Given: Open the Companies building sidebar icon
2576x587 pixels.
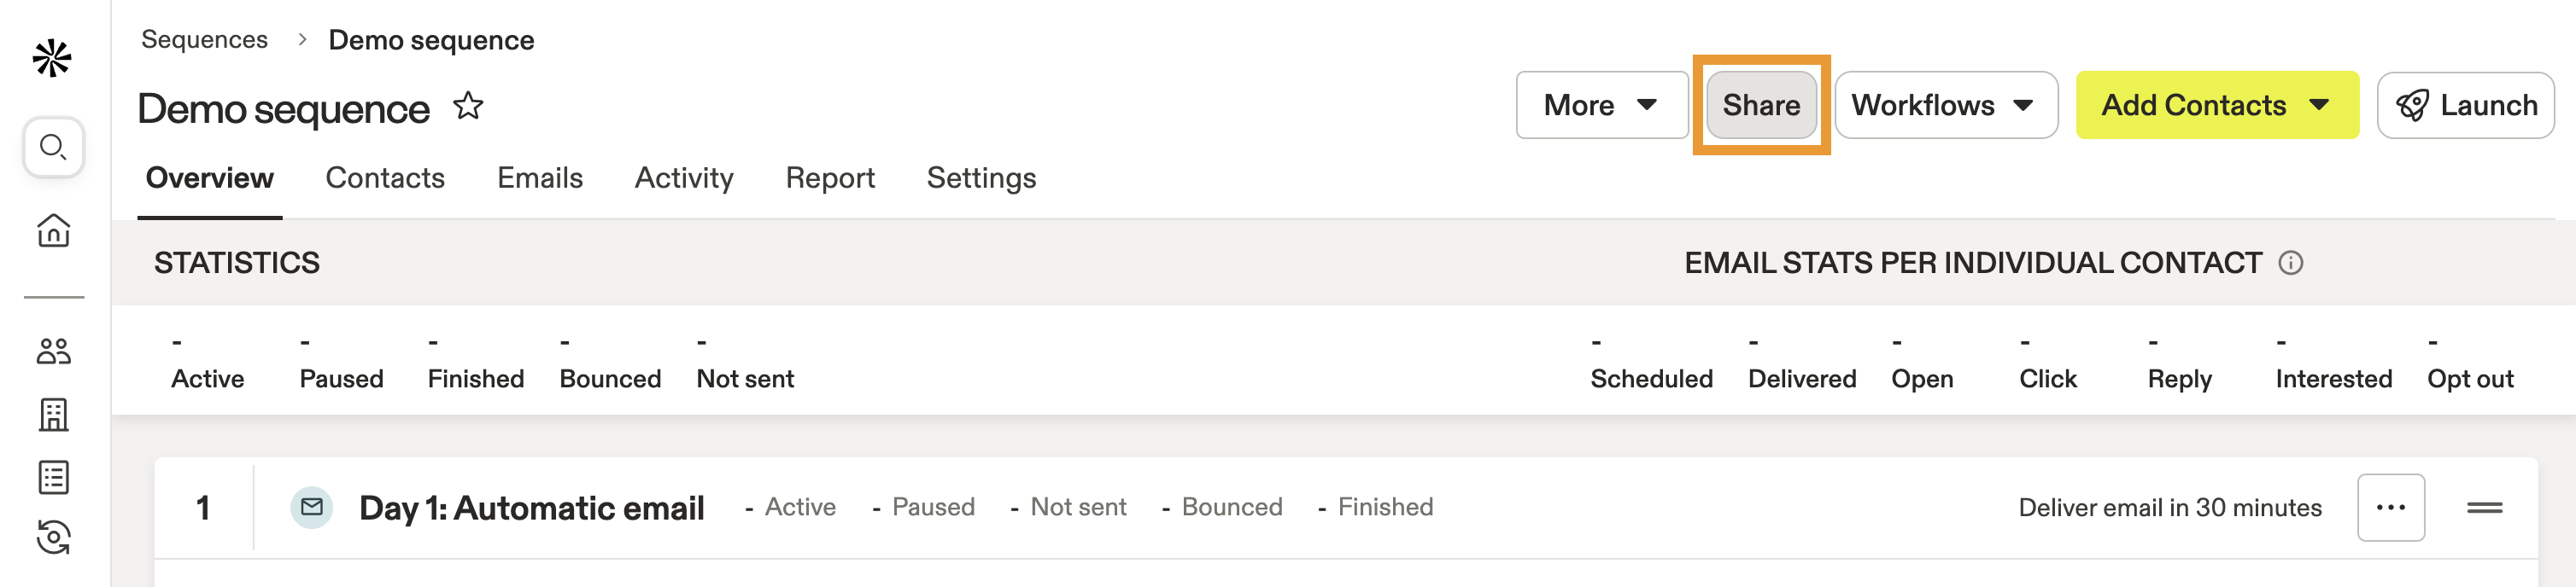Looking at the screenshot, I should (x=53, y=415).
